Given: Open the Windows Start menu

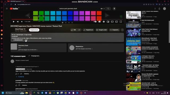Looking at the screenshot, I should click(3, 93).
